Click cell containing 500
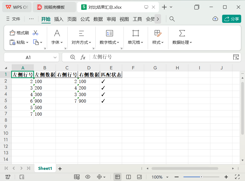Screen dimensions: 245x181 tap(45, 107)
